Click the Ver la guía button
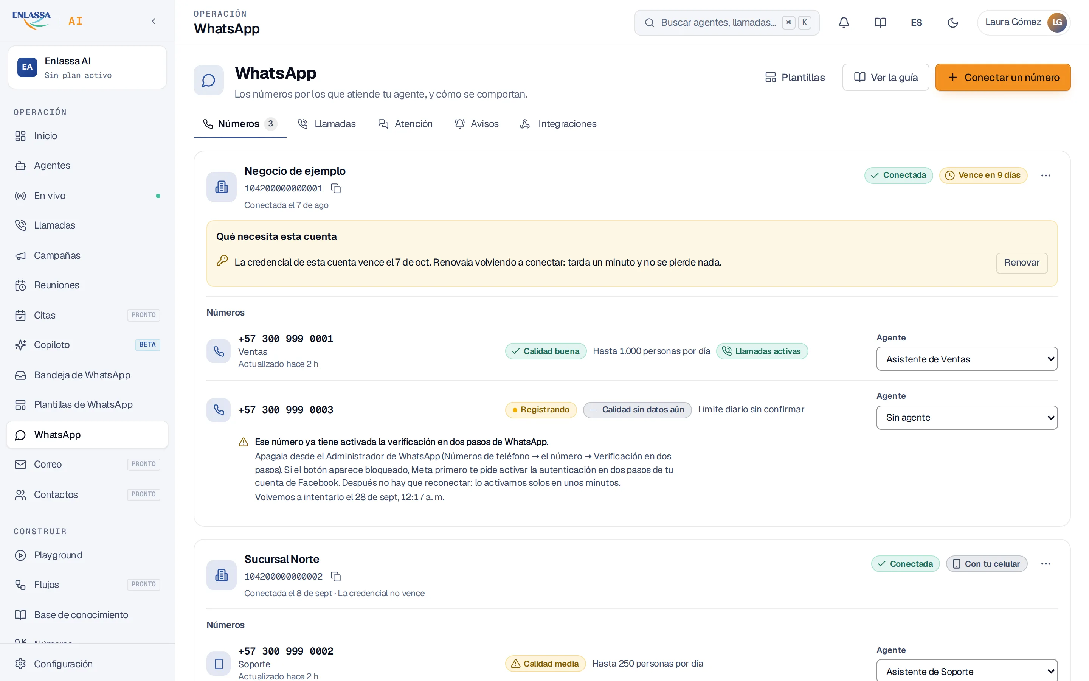This screenshot has height=681, width=1089. [886, 78]
